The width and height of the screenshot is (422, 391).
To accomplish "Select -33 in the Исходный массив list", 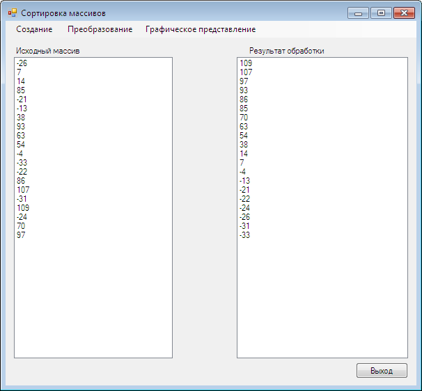I will [93, 163].
